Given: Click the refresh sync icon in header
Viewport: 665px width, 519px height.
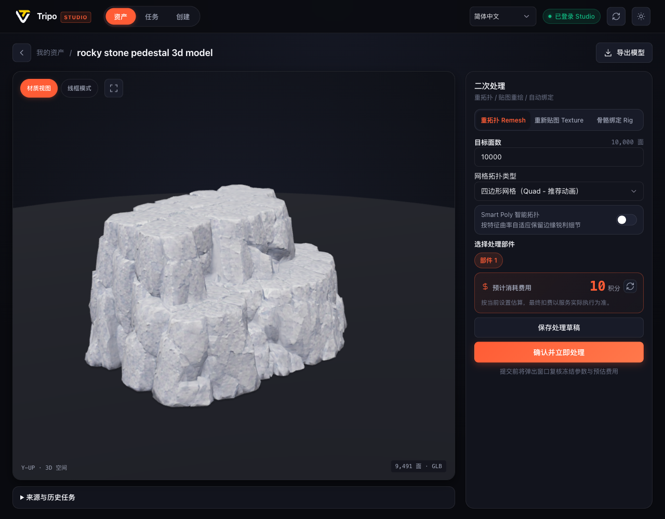Looking at the screenshot, I should coord(616,17).
